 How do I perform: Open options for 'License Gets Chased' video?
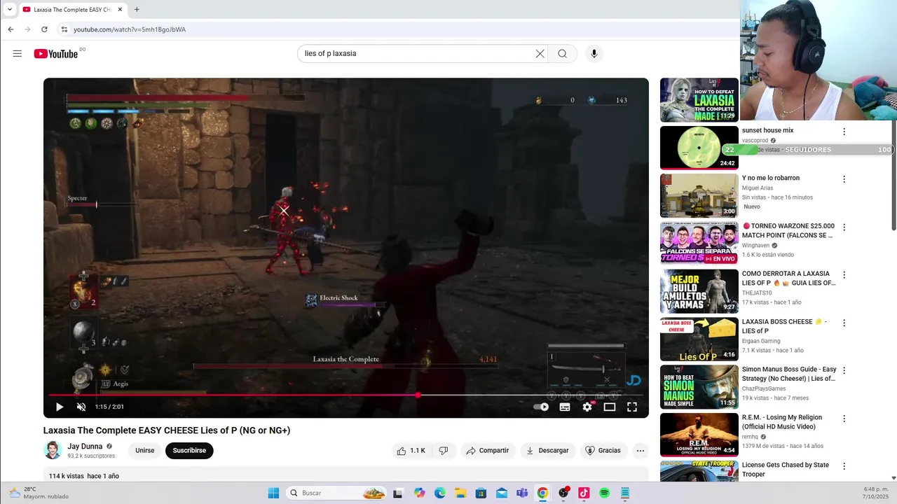coord(844,466)
